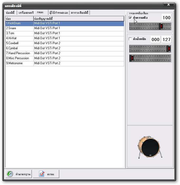Click Midi Out VSTi Port 2 for Cymbal

[x=47, y=48]
